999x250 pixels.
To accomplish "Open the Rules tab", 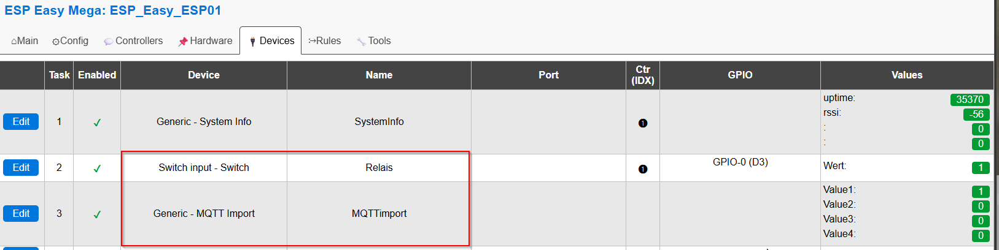I will tap(325, 41).
